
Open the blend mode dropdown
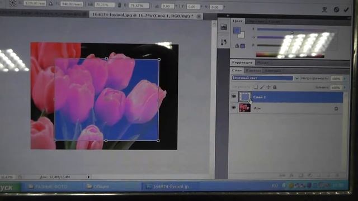click(x=296, y=78)
